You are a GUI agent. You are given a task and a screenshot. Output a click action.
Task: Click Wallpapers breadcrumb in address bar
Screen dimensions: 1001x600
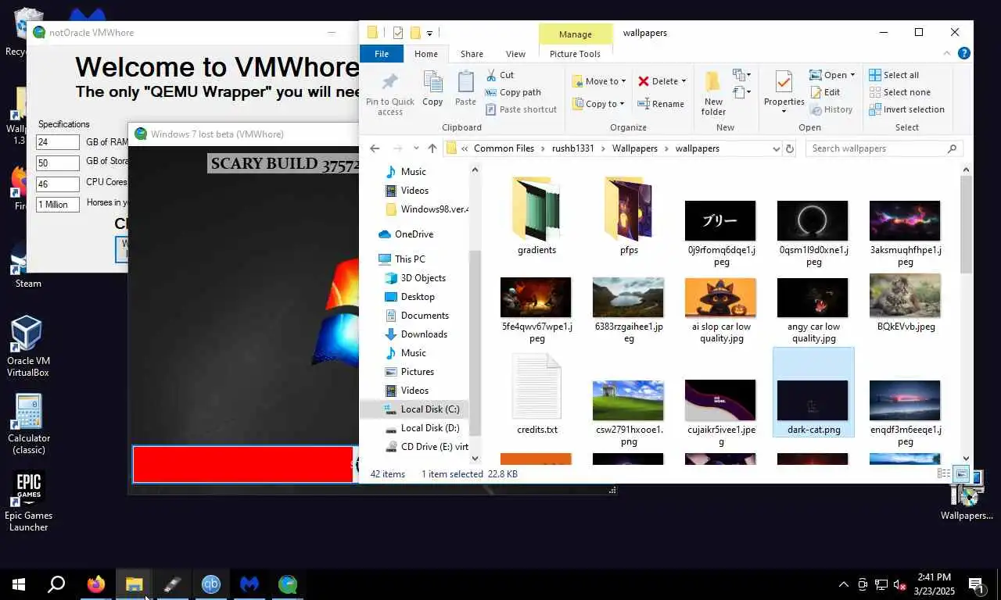coord(634,148)
